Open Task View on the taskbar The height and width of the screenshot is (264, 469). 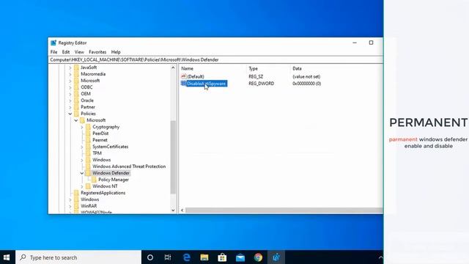pyautogui.click(x=168, y=257)
